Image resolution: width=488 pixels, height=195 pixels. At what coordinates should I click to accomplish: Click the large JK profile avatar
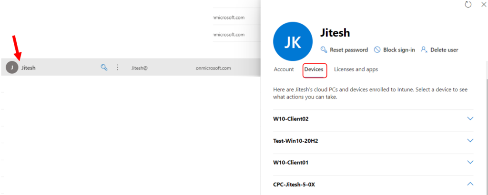click(293, 41)
